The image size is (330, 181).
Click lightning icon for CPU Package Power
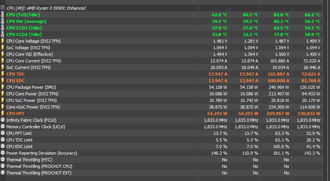tap(3, 87)
